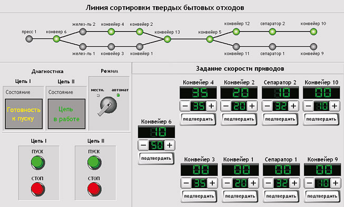Image resolution: width=344 pixels, height=207 pixels.
Task: Confirm Сепаратор 1 speed value
Action: (x=281, y=196)
